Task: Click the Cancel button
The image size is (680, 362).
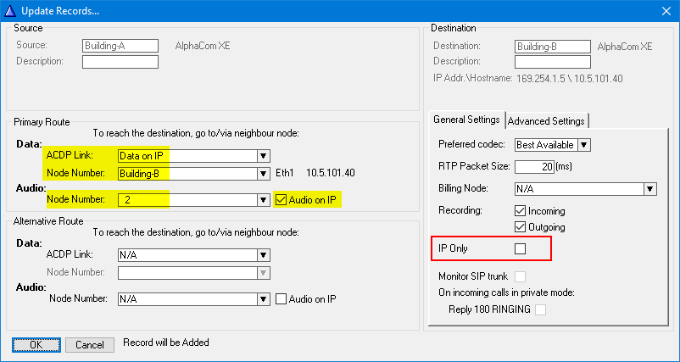Action: click(90, 345)
